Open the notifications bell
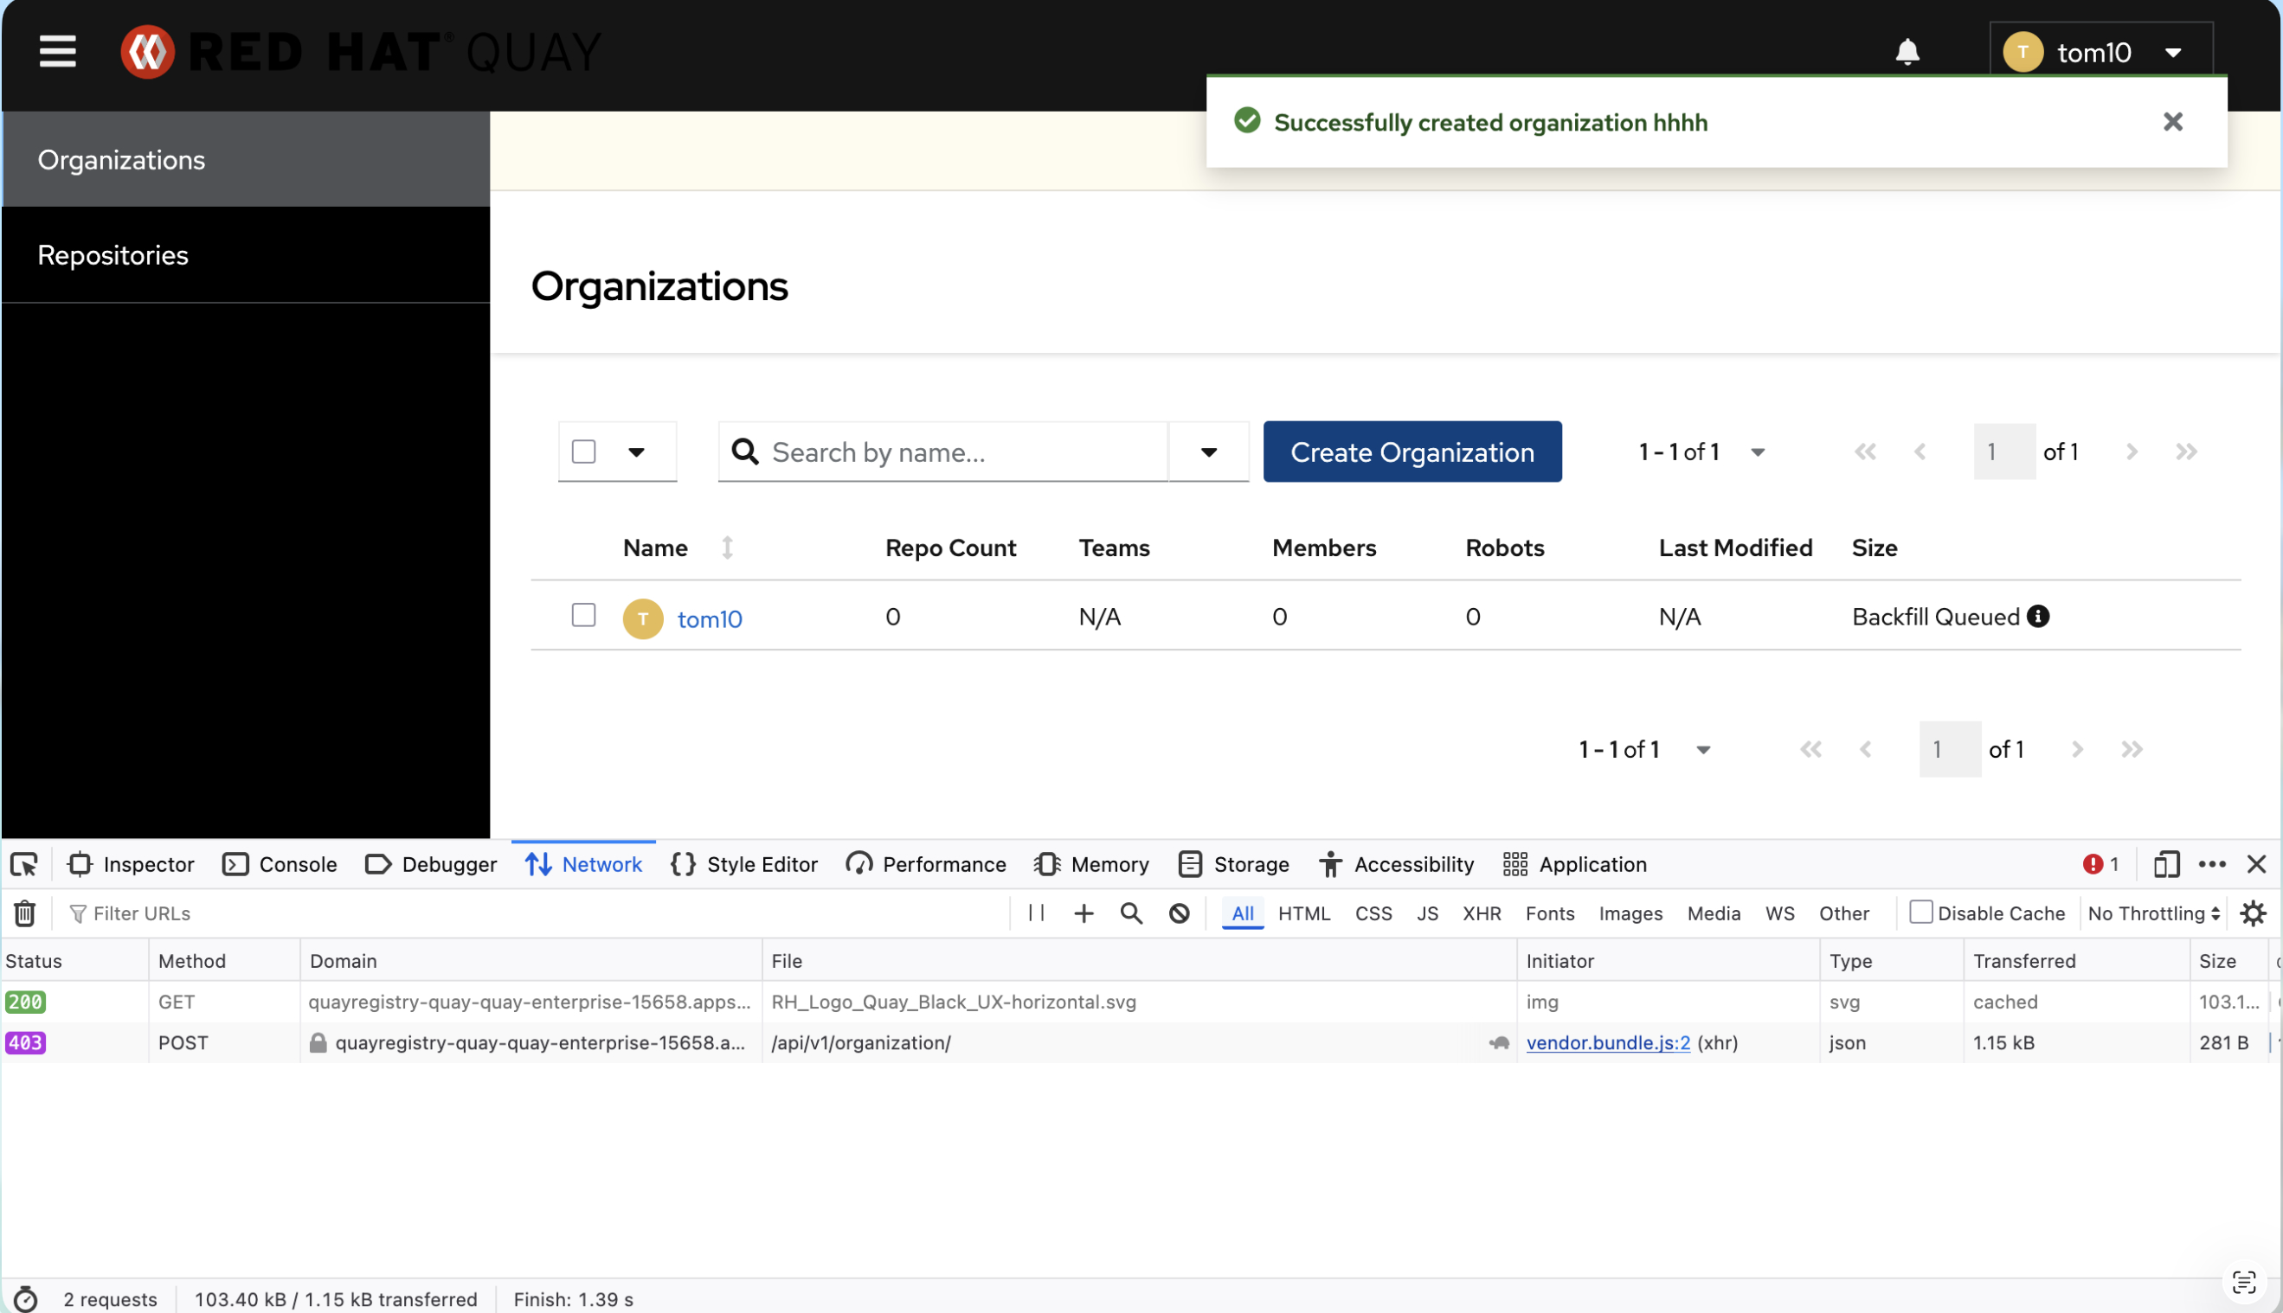2283x1313 pixels. tap(1907, 52)
